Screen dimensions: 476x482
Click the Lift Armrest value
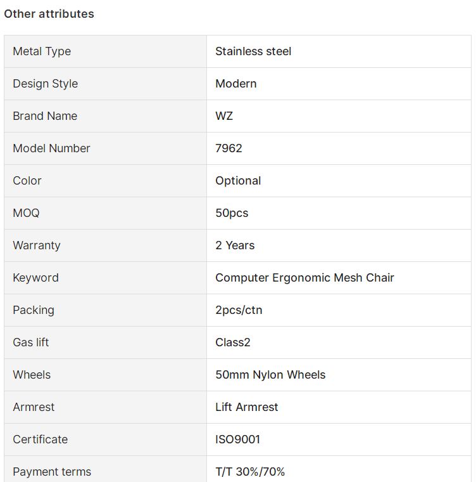click(x=247, y=407)
